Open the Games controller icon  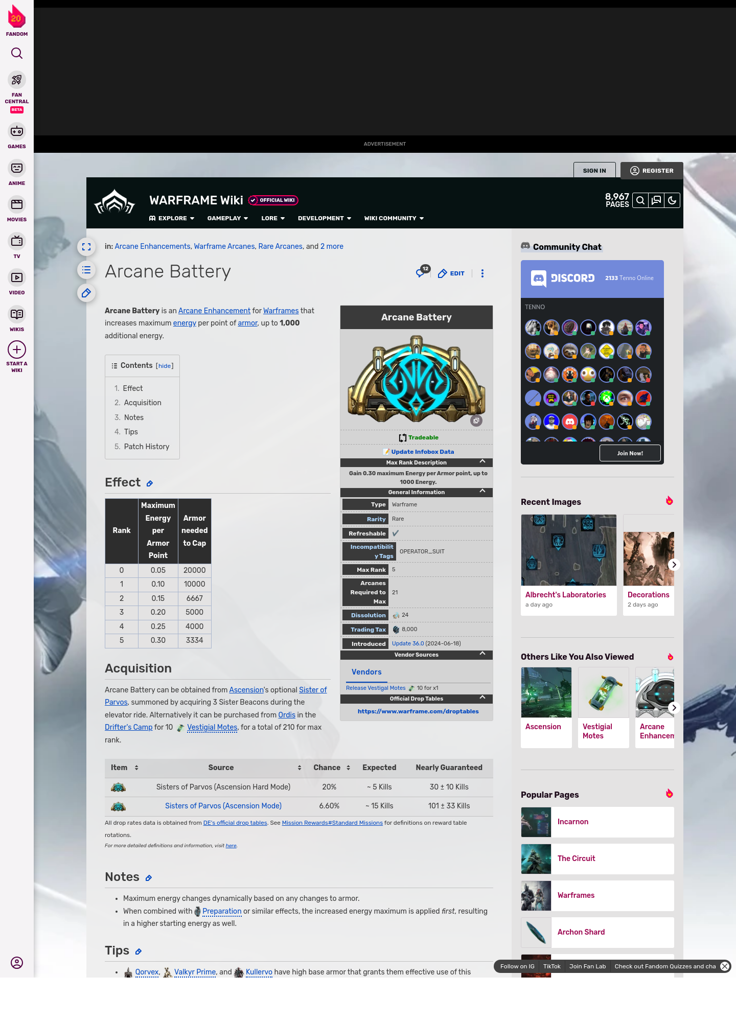click(17, 131)
